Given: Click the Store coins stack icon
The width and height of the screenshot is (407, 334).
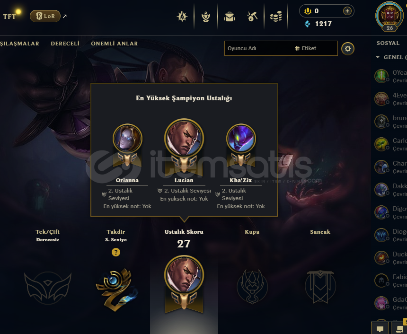Looking at the screenshot, I should (276, 17).
